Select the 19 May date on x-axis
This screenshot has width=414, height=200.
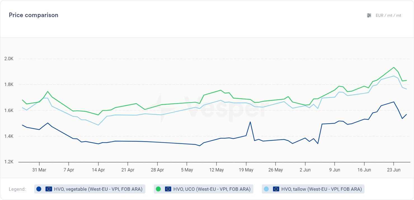[246, 170]
